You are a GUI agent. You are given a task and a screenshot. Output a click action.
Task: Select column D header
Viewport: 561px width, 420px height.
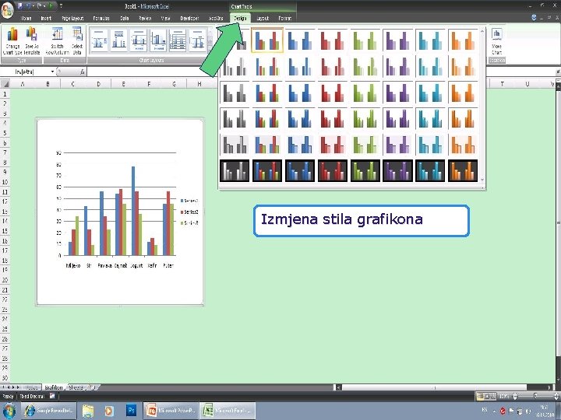[x=98, y=84]
